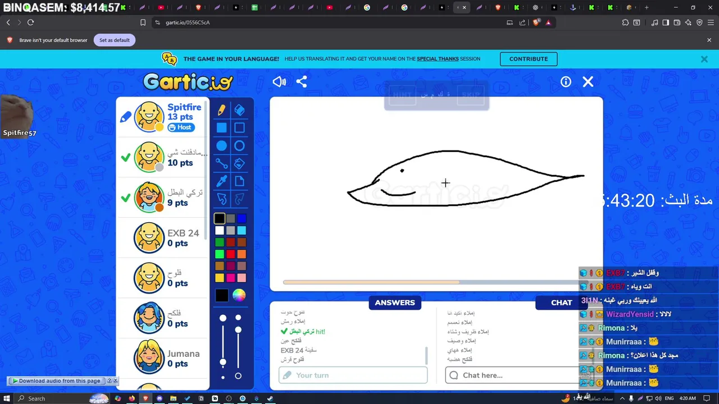Screen dimensions: 719x404
Task: Open the room info icon
Action: (566, 82)
